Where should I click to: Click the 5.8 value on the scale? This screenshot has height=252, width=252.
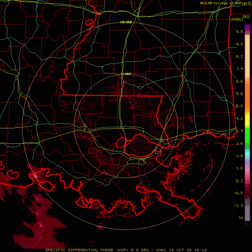click(x=239, y=94)
